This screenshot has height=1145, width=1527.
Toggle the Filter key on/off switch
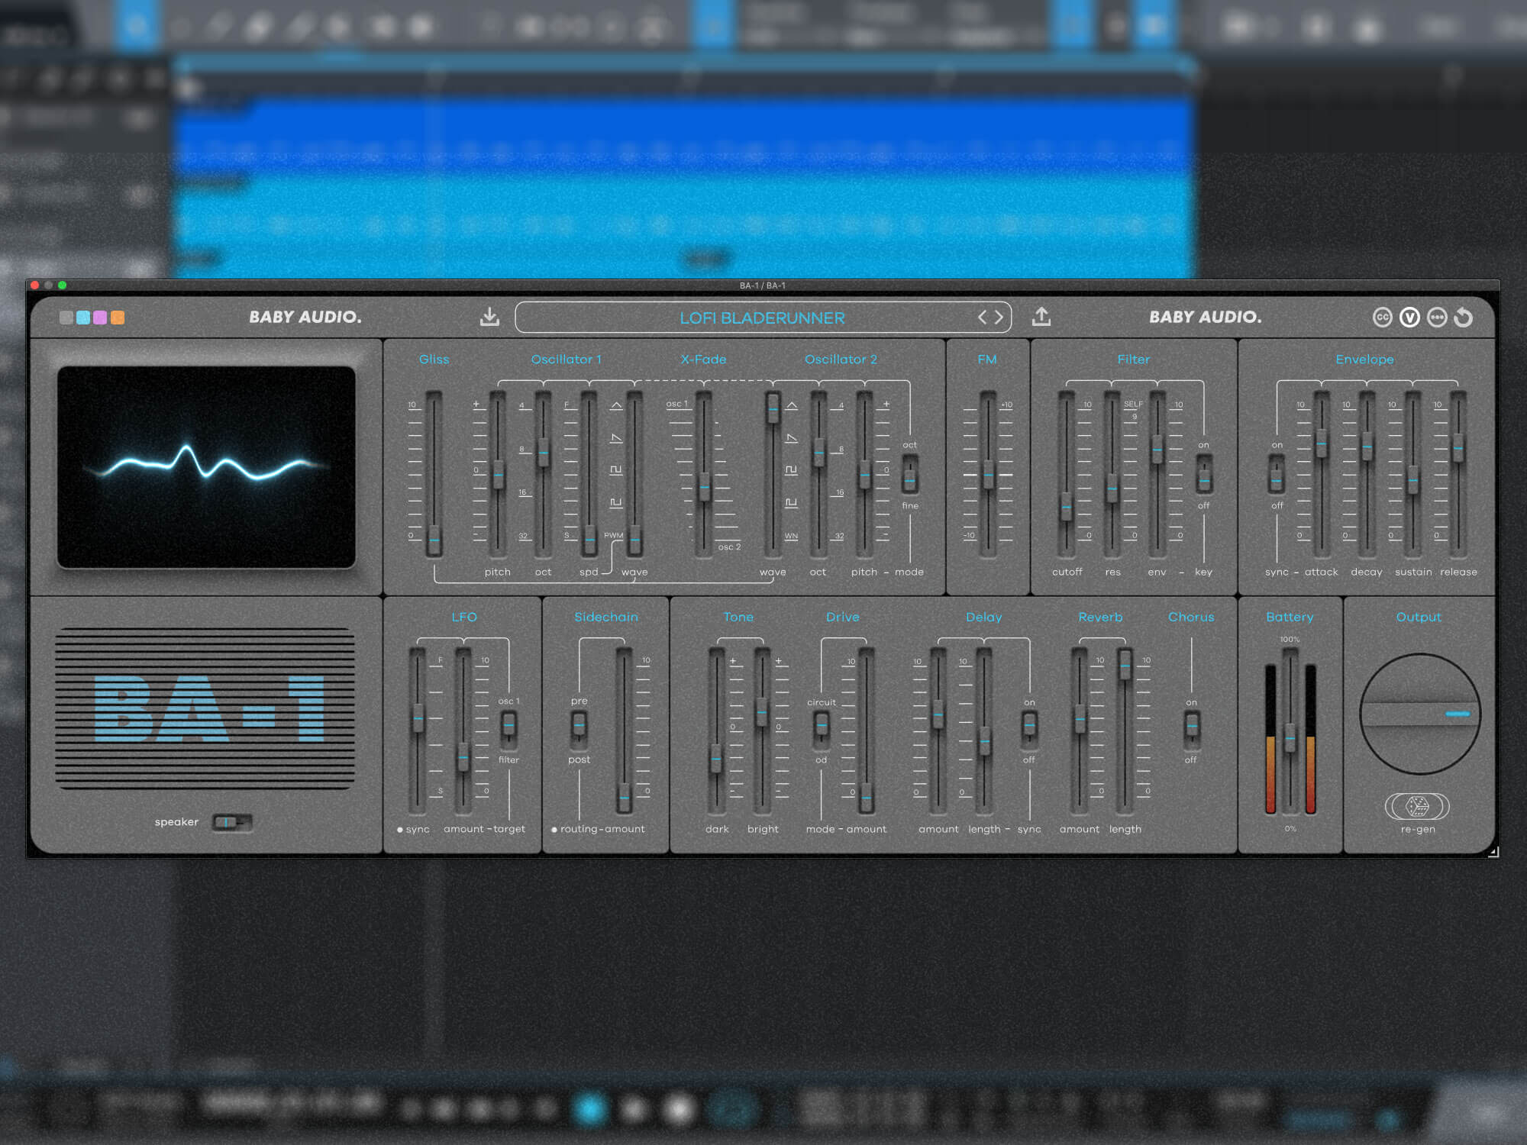click(1204, 475)
